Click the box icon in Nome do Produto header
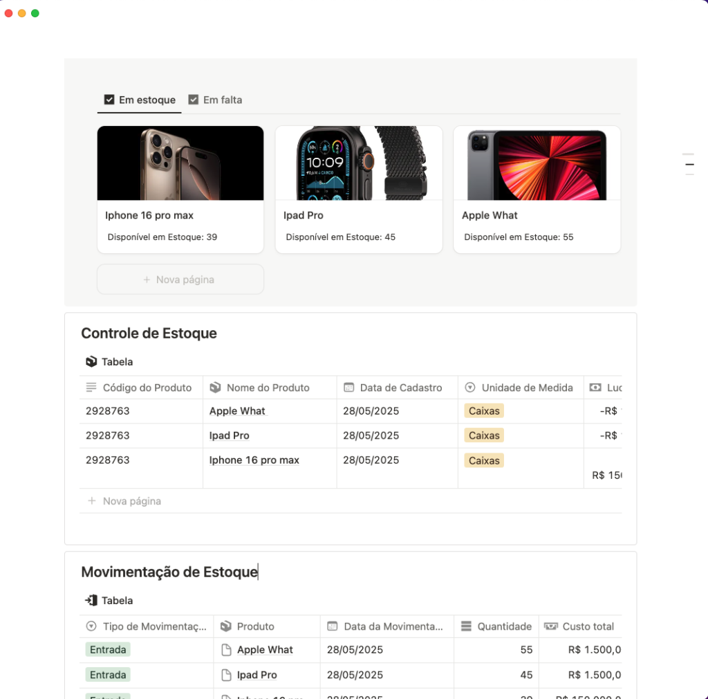Image resolution: width=708 pixels, height=699 pixels. [x=216, y=388]
